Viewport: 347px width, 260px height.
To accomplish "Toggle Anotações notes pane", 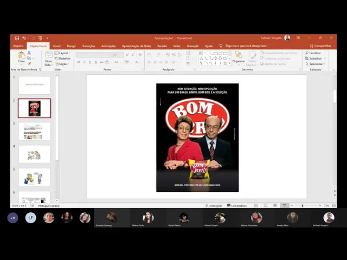I will pos(214,206).
